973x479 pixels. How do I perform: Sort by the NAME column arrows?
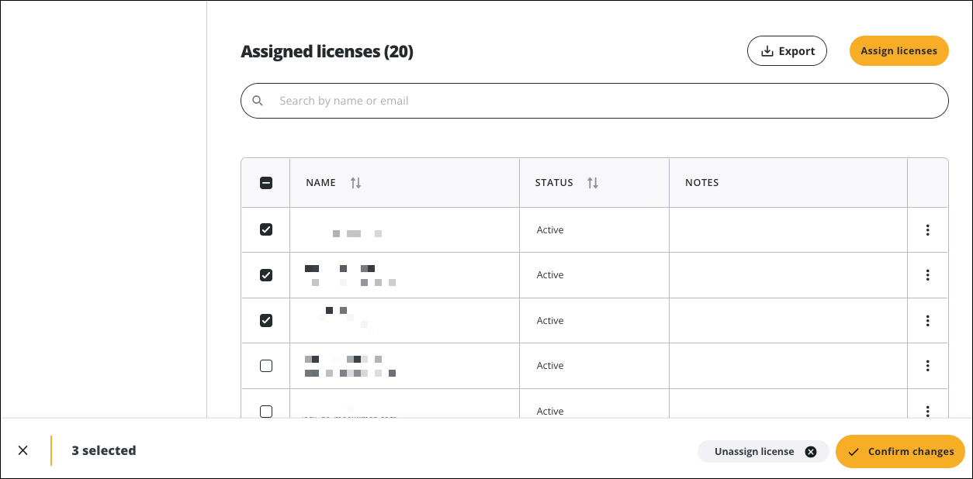click(x=355, y=183)
